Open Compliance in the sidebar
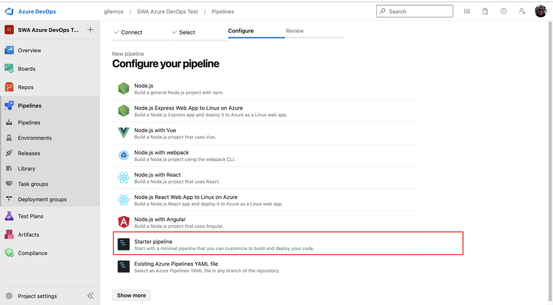Screen dimensions: 553x305 tap(50, 253)
